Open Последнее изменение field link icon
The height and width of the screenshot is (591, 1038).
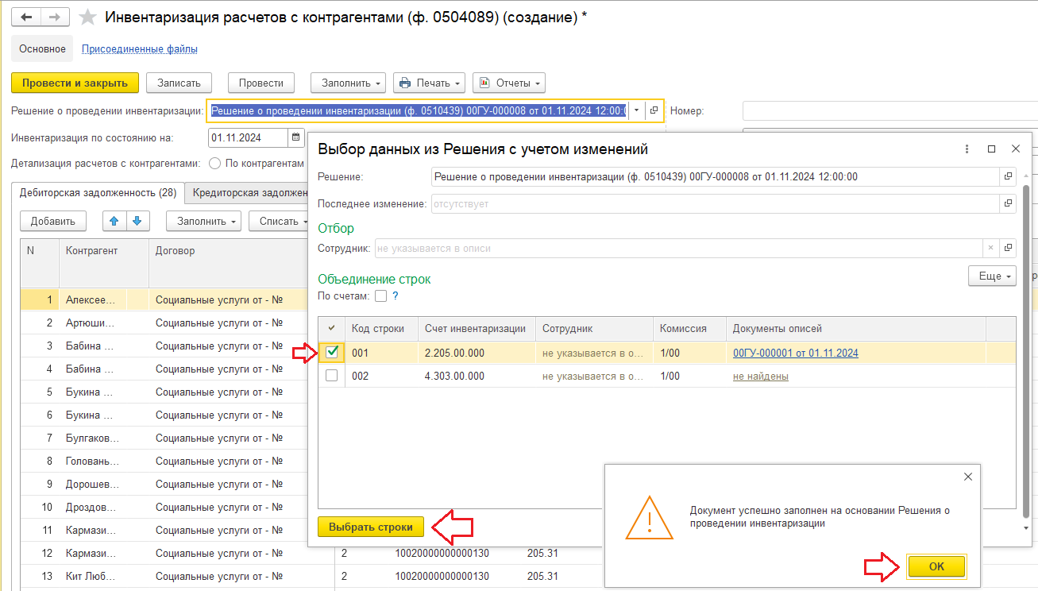[x=1008, y=204]
